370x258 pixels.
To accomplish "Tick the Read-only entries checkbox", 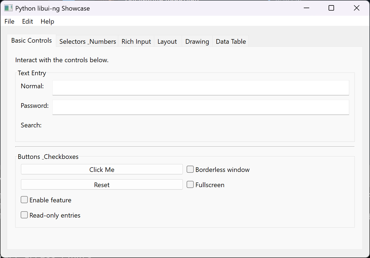I will pyautogui.click(x=25, y=215).
